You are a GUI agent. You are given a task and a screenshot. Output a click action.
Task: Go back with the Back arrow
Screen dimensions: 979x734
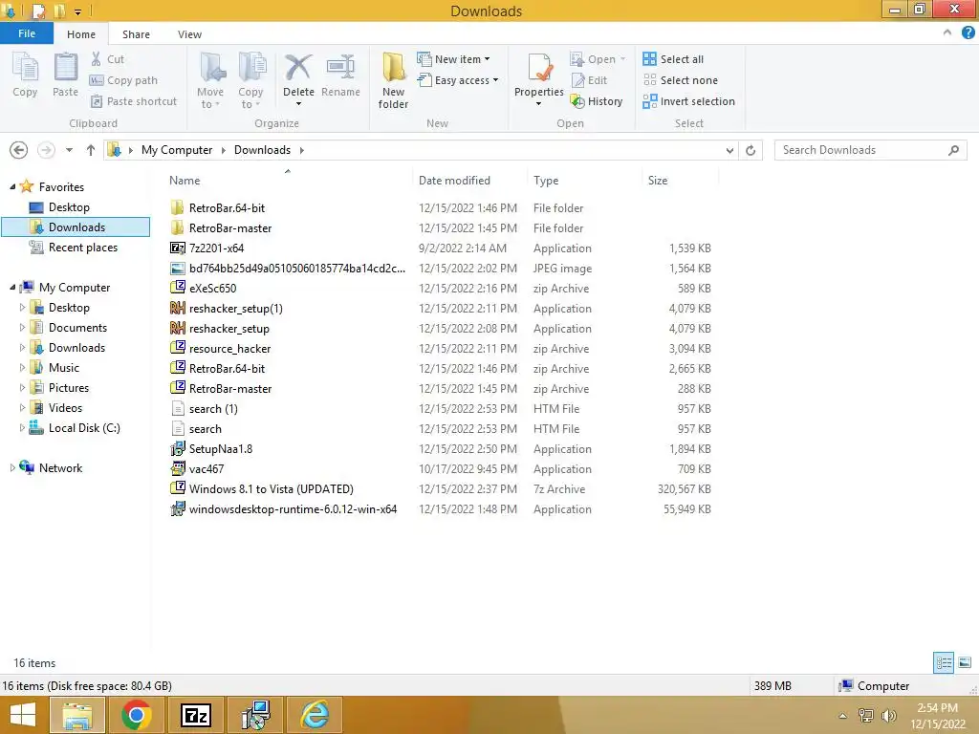(19, 150)
